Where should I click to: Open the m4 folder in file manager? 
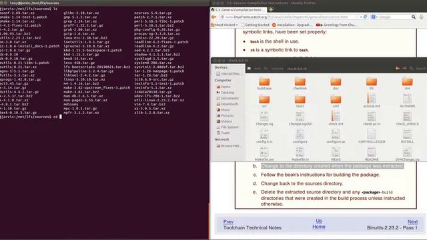pyautogui.click(x=407, y=83)
